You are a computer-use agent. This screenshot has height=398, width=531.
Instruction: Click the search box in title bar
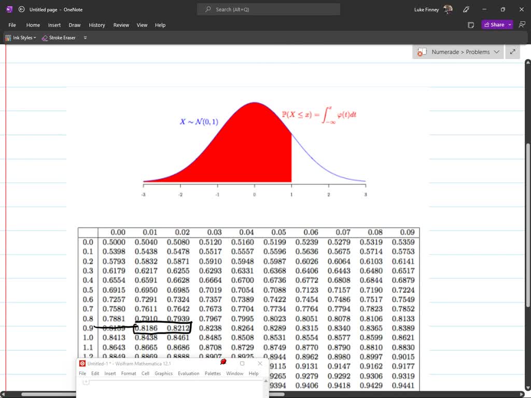pos(268,9)
